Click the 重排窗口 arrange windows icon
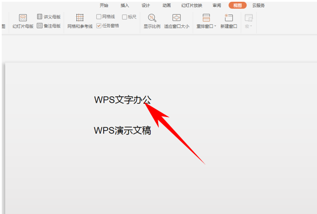The height and width of the screenshot is (214, 317). click(206, 18)
